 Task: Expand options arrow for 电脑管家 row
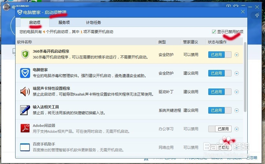(236, 73)
